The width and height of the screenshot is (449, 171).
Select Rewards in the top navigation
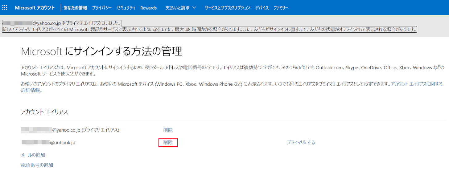(148, 8)
